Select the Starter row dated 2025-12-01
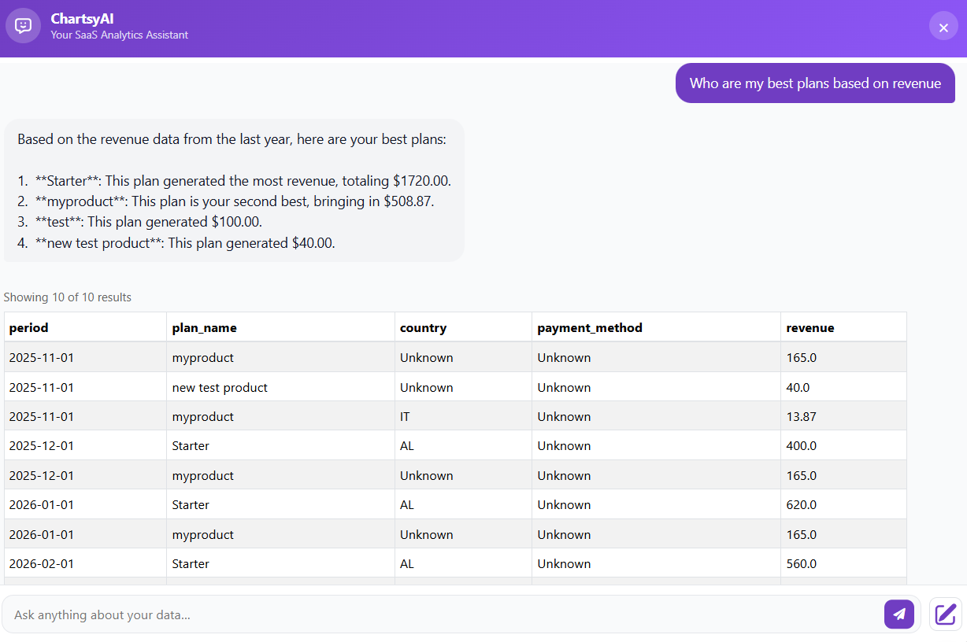Viewport: 967px width, 642px height. [315, 445]
